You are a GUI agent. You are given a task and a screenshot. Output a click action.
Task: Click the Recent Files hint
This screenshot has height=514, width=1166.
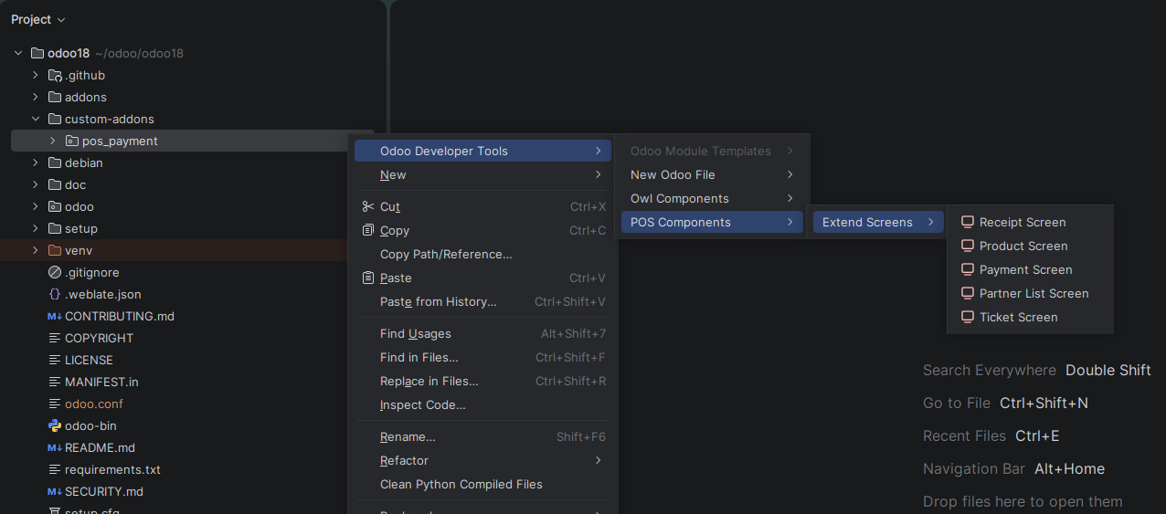tap(964, 435)
